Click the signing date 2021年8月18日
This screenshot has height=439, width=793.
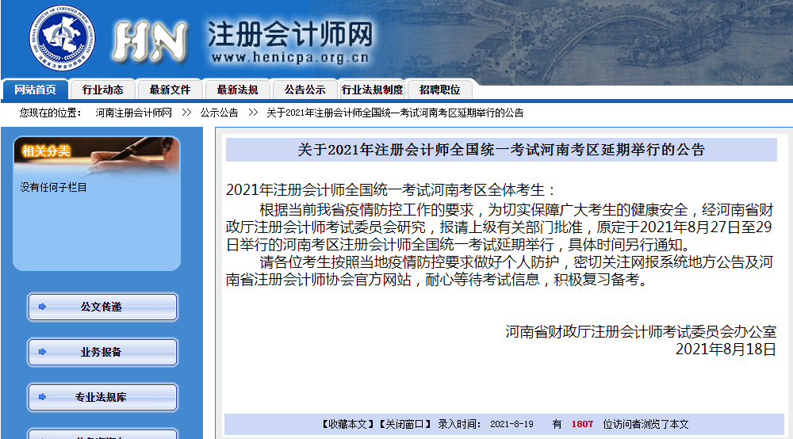(726, 349)
